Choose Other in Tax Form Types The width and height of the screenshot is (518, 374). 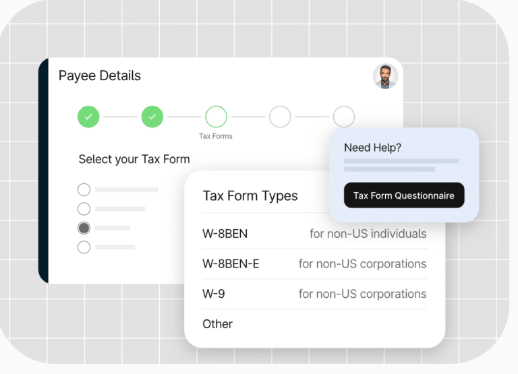coord(217,323)
